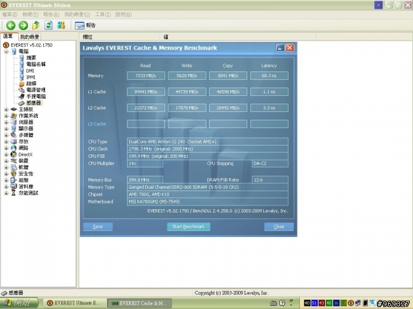Click the 網路 globe icon

click(14, 148)
